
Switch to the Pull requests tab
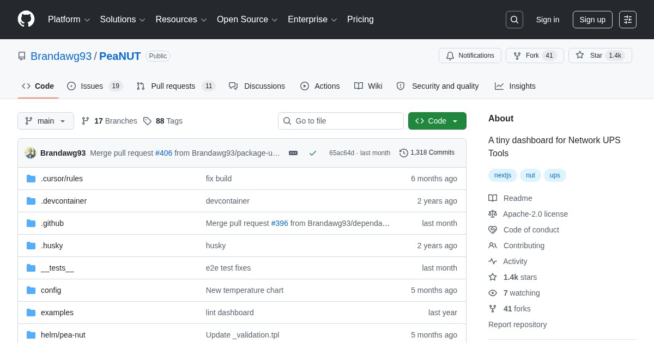(x=176, y=86)
